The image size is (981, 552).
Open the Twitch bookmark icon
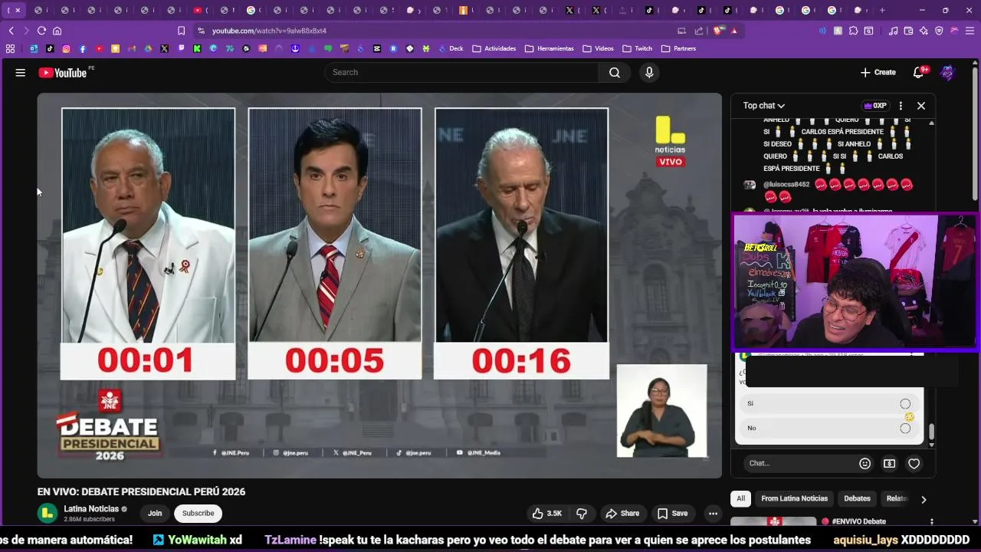(181, 48)
